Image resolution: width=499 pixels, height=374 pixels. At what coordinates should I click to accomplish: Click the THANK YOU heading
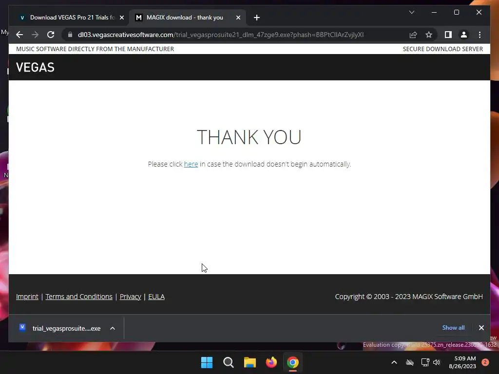click(249, 137)
